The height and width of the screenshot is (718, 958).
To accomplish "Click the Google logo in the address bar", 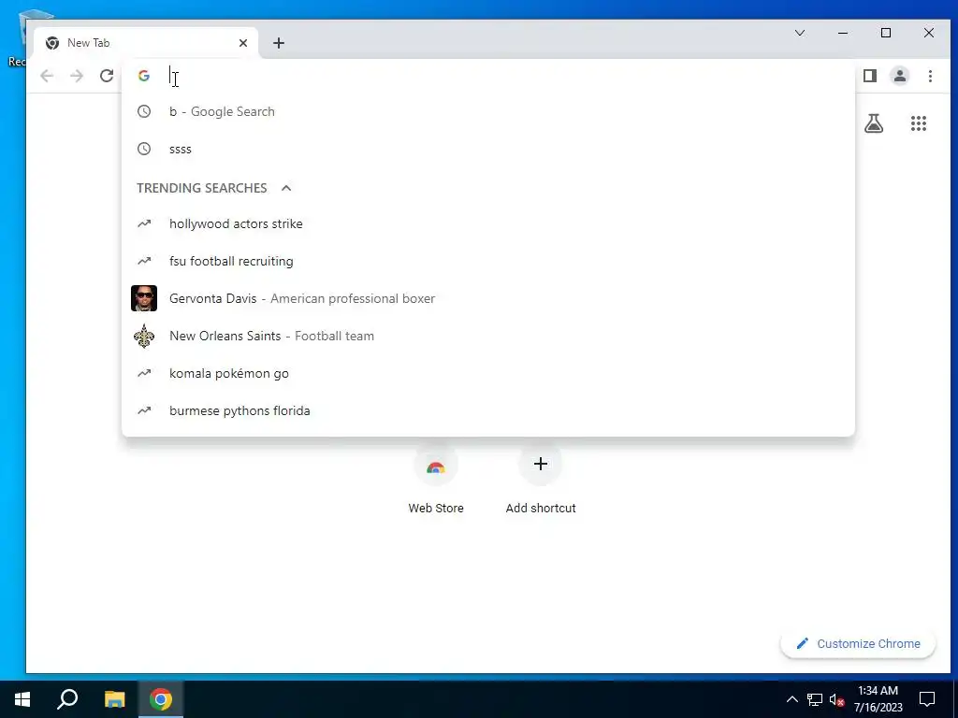I will [144, 76].
